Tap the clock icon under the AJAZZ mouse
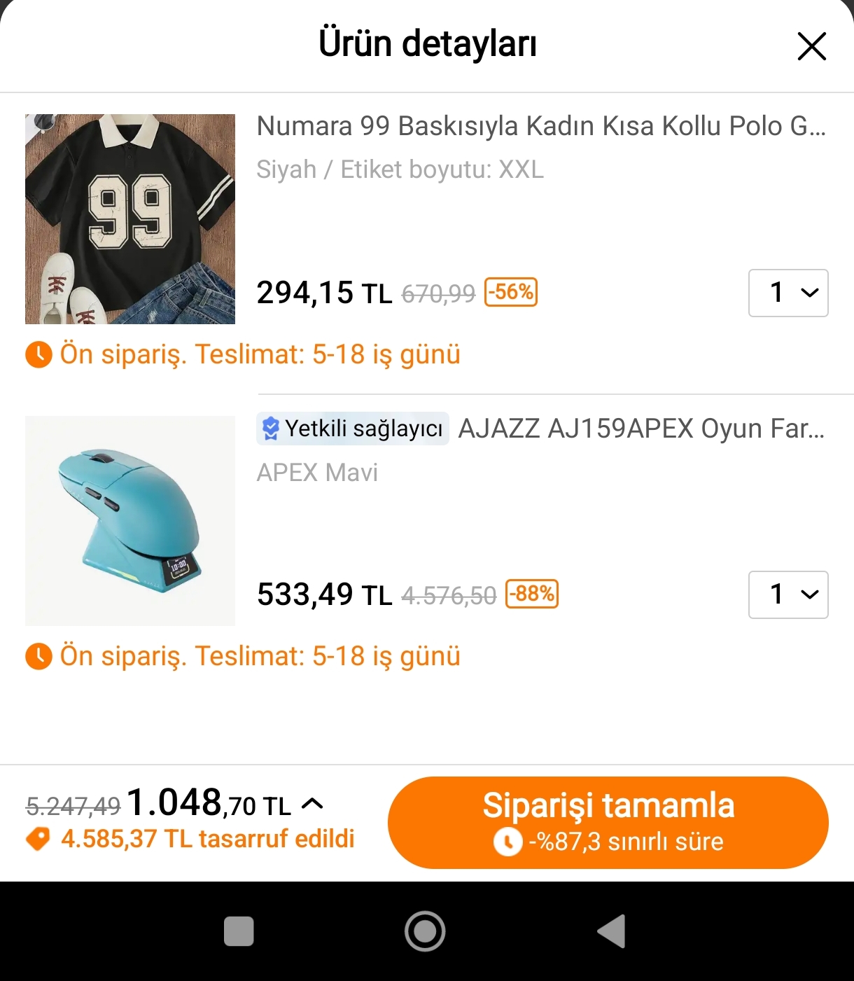 38,657
